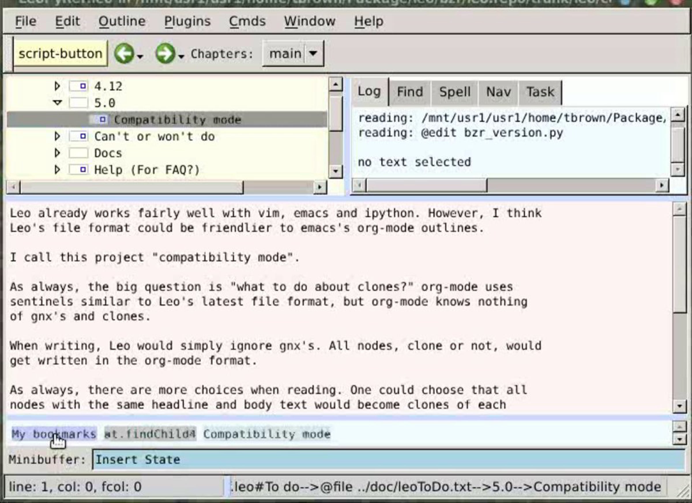
Task: Click bookmarks bar scroll down arrow
Action: [680, 439]
